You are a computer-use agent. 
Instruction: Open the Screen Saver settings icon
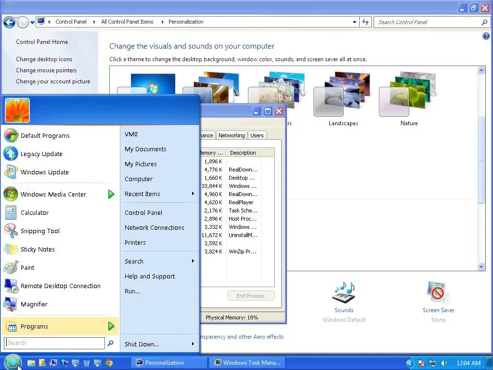438,292
